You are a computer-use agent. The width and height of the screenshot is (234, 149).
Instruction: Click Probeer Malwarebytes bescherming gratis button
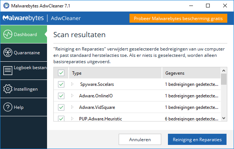178,18
